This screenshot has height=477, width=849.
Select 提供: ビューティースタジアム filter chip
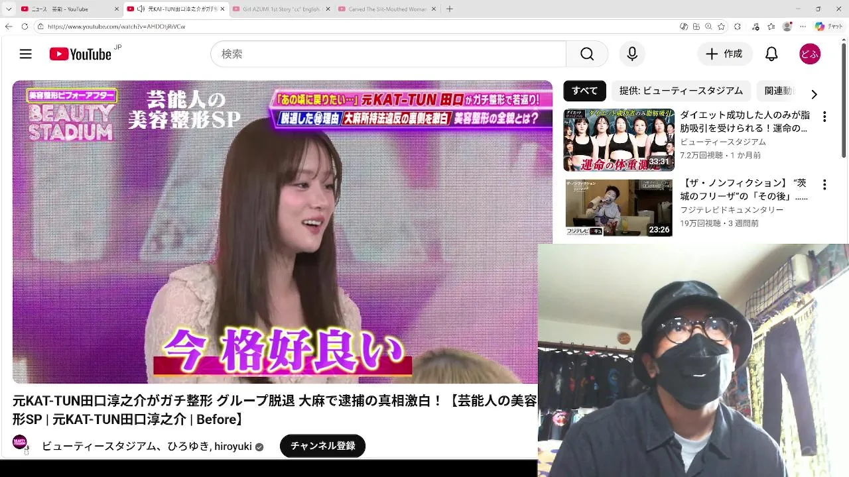click(681, 91)
